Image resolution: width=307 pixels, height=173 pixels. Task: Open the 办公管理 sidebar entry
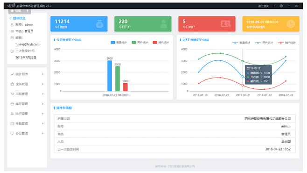click(27, 133)
